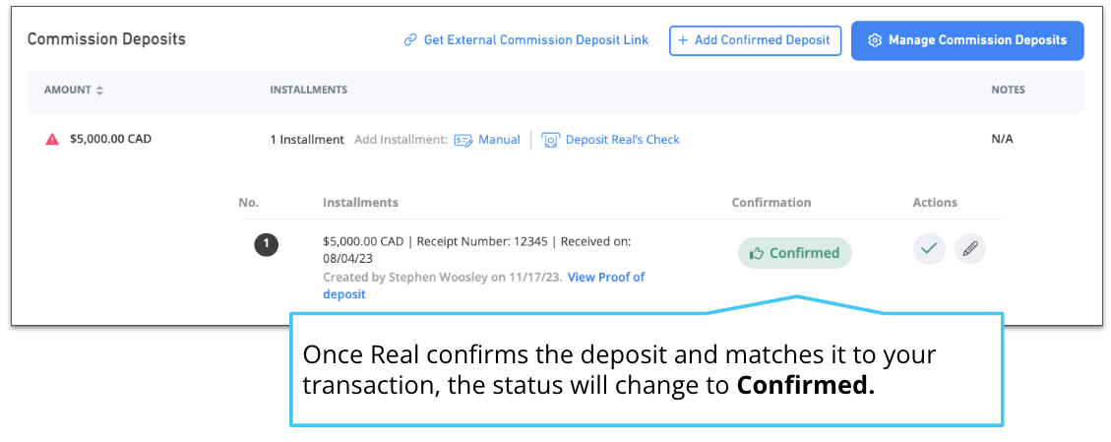Open Get External Commission Deposit Link
The image size is (1111, 442).
(x=525, y=40)
